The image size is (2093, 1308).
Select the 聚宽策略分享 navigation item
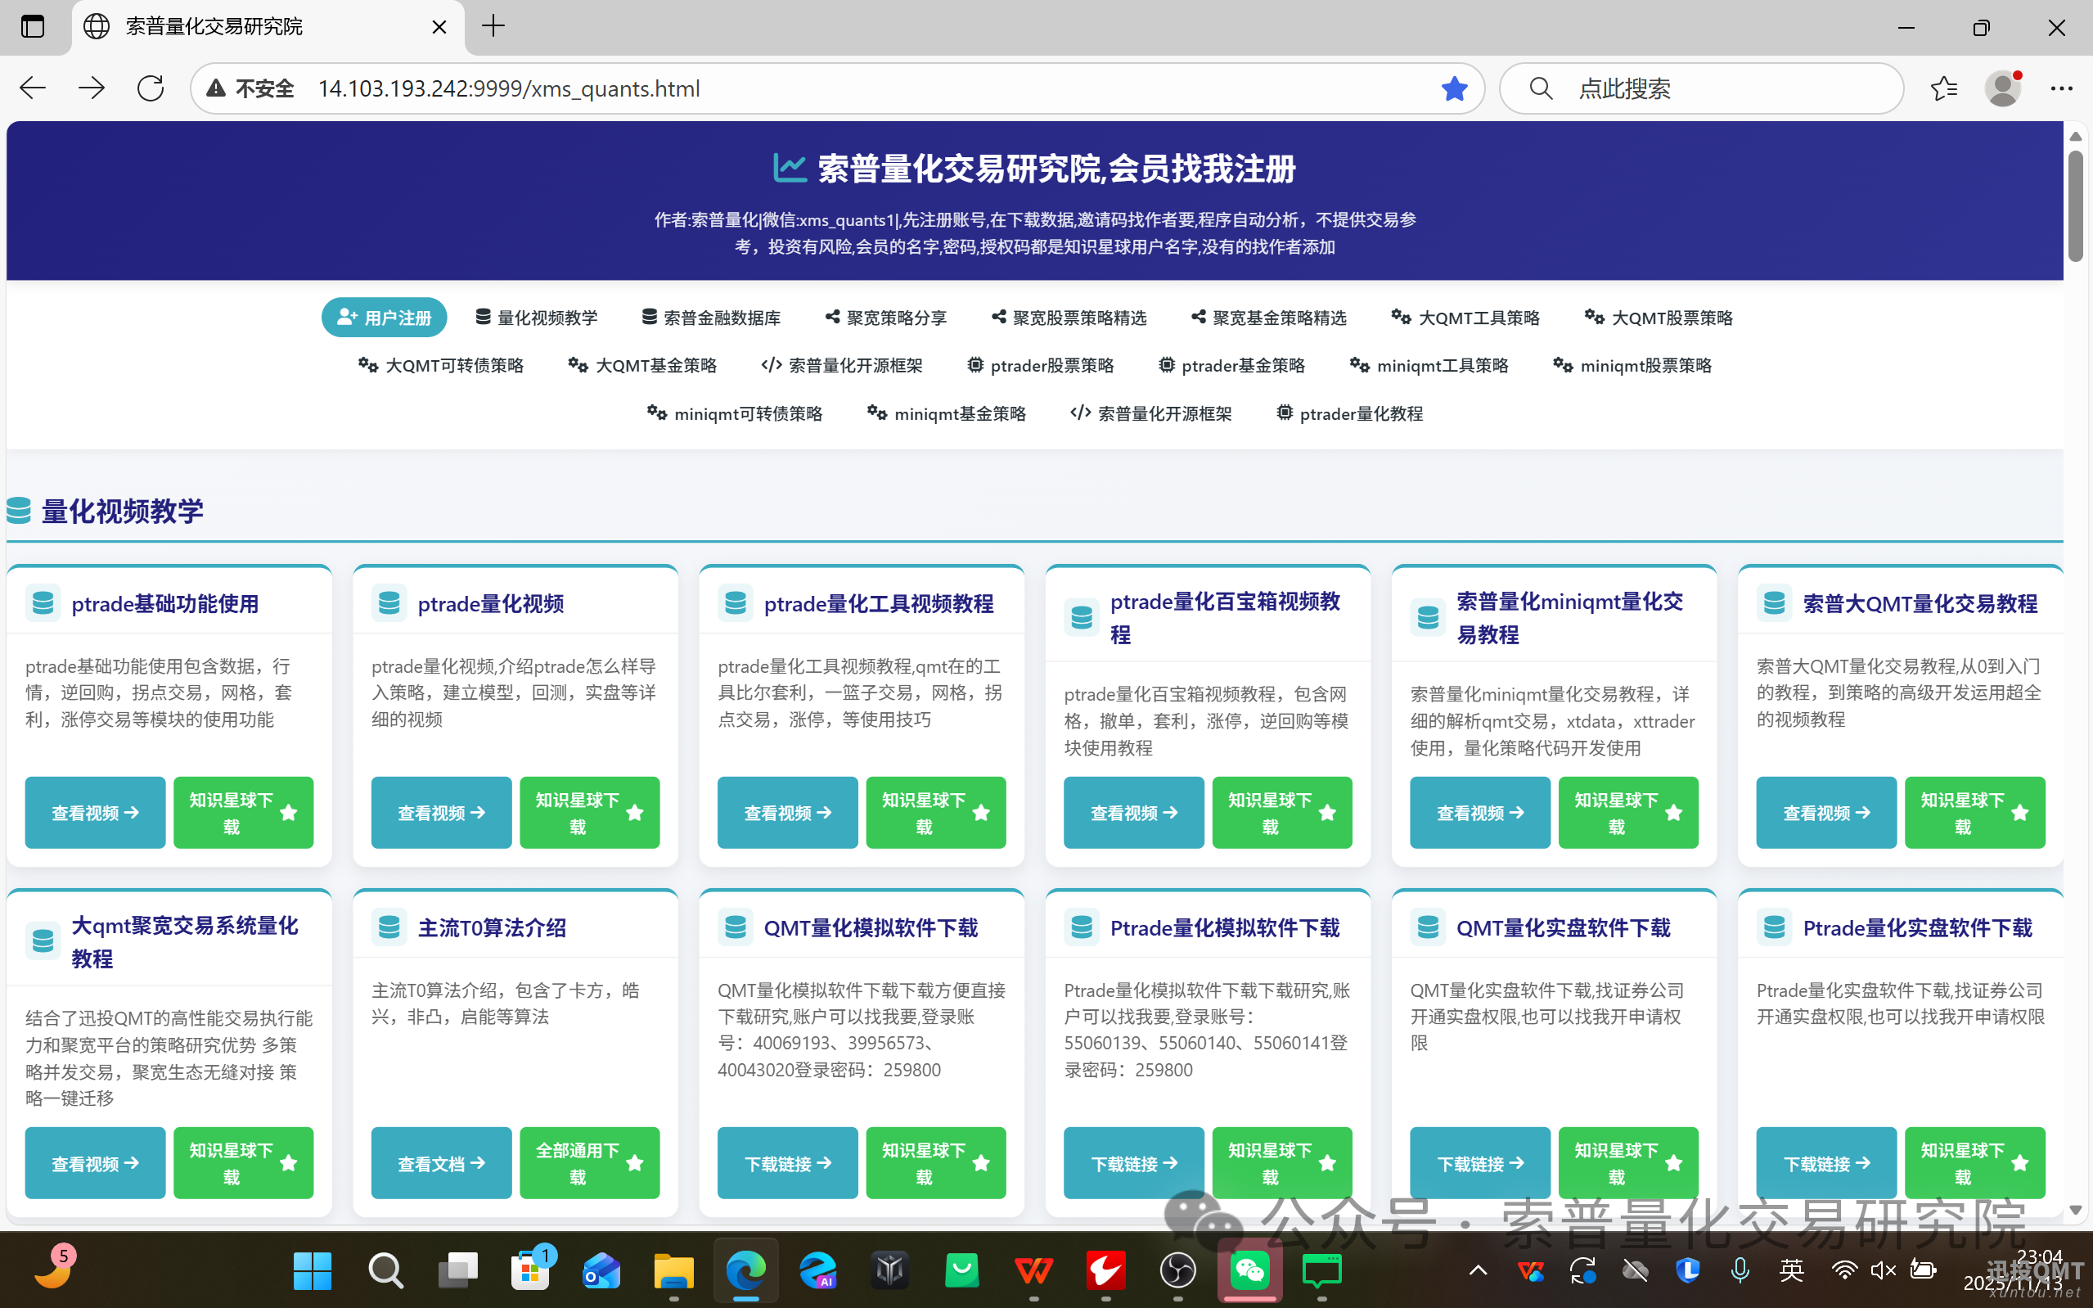click(885, 317)
